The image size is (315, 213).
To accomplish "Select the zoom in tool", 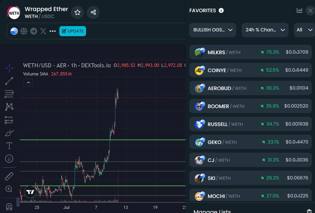I will (x=9, y=189).
